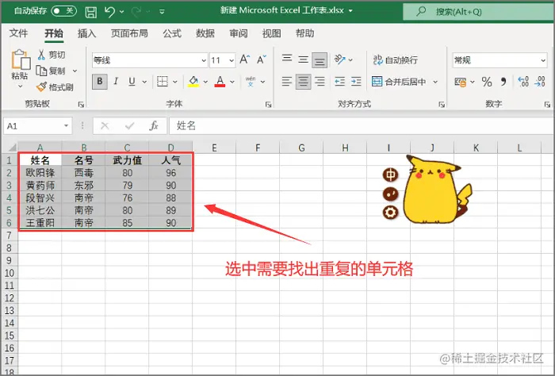Open the clipboard (剪贴板) dialog launcher
Viewport: 555px width, 376px height.
click(x=81, y=105)
